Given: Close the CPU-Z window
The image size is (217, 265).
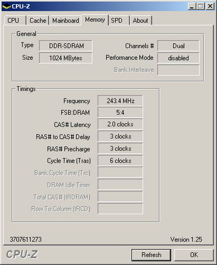Looking at the screenshot, I should 210,6.
